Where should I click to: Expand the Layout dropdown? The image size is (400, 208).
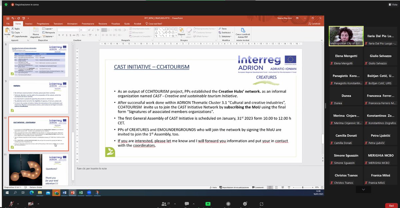[48, 29]
